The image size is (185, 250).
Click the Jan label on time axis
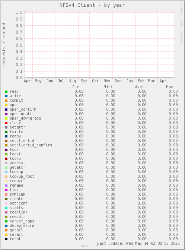[130, 81]
